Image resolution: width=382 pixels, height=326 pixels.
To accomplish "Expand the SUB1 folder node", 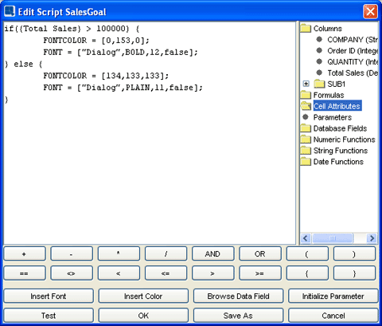I will tap(306, 84).
